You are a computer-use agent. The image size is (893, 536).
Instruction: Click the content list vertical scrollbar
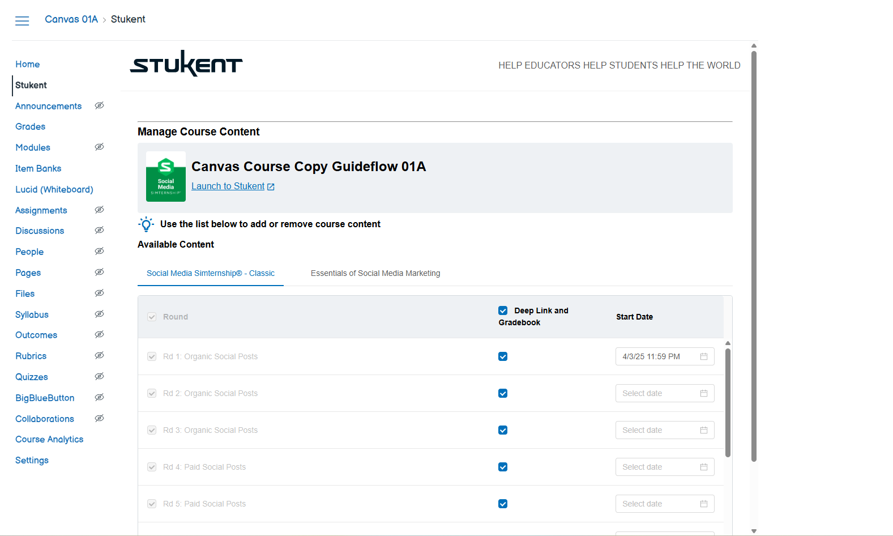pyautogui.click(x=728, y=402)
